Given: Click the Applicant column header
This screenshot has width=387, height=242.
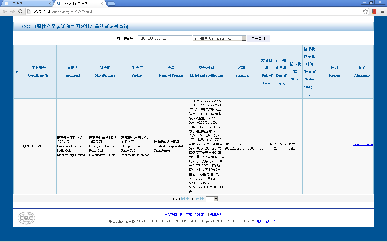Looking at the screenshot, I should (x=73, y=72).
